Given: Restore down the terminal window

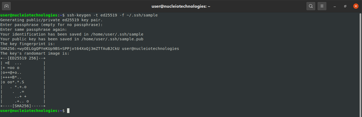Looking at the screenshot, I should point(345,6).
